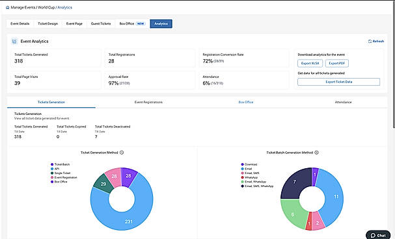Switch to the Ticket Design tab
Screen dimensions: 395x239
click(48, 23)
